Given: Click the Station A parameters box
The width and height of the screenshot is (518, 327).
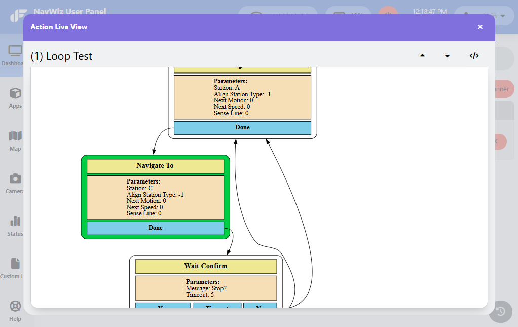Looking at the screenshot, I should point(242,97).
